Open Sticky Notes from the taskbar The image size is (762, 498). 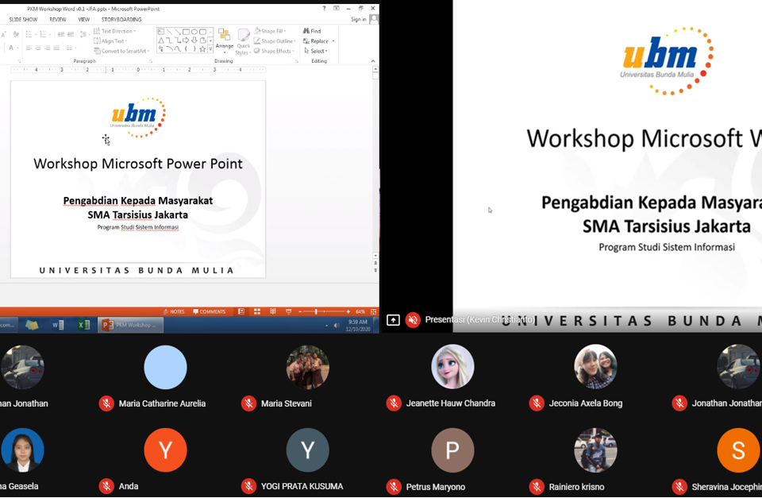click(32, 325)
